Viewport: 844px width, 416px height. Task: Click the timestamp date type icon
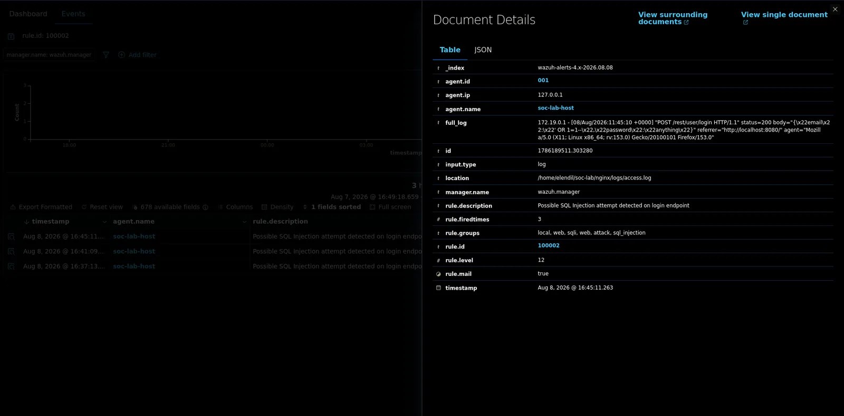coord(438,288)
